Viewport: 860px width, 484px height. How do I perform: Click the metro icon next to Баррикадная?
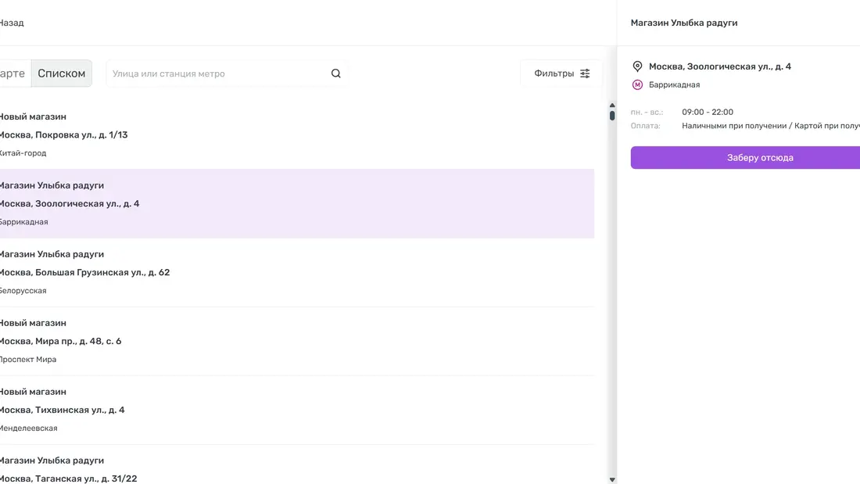(637, 84)
